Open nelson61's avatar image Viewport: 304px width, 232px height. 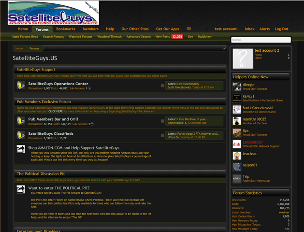[237, 167]
